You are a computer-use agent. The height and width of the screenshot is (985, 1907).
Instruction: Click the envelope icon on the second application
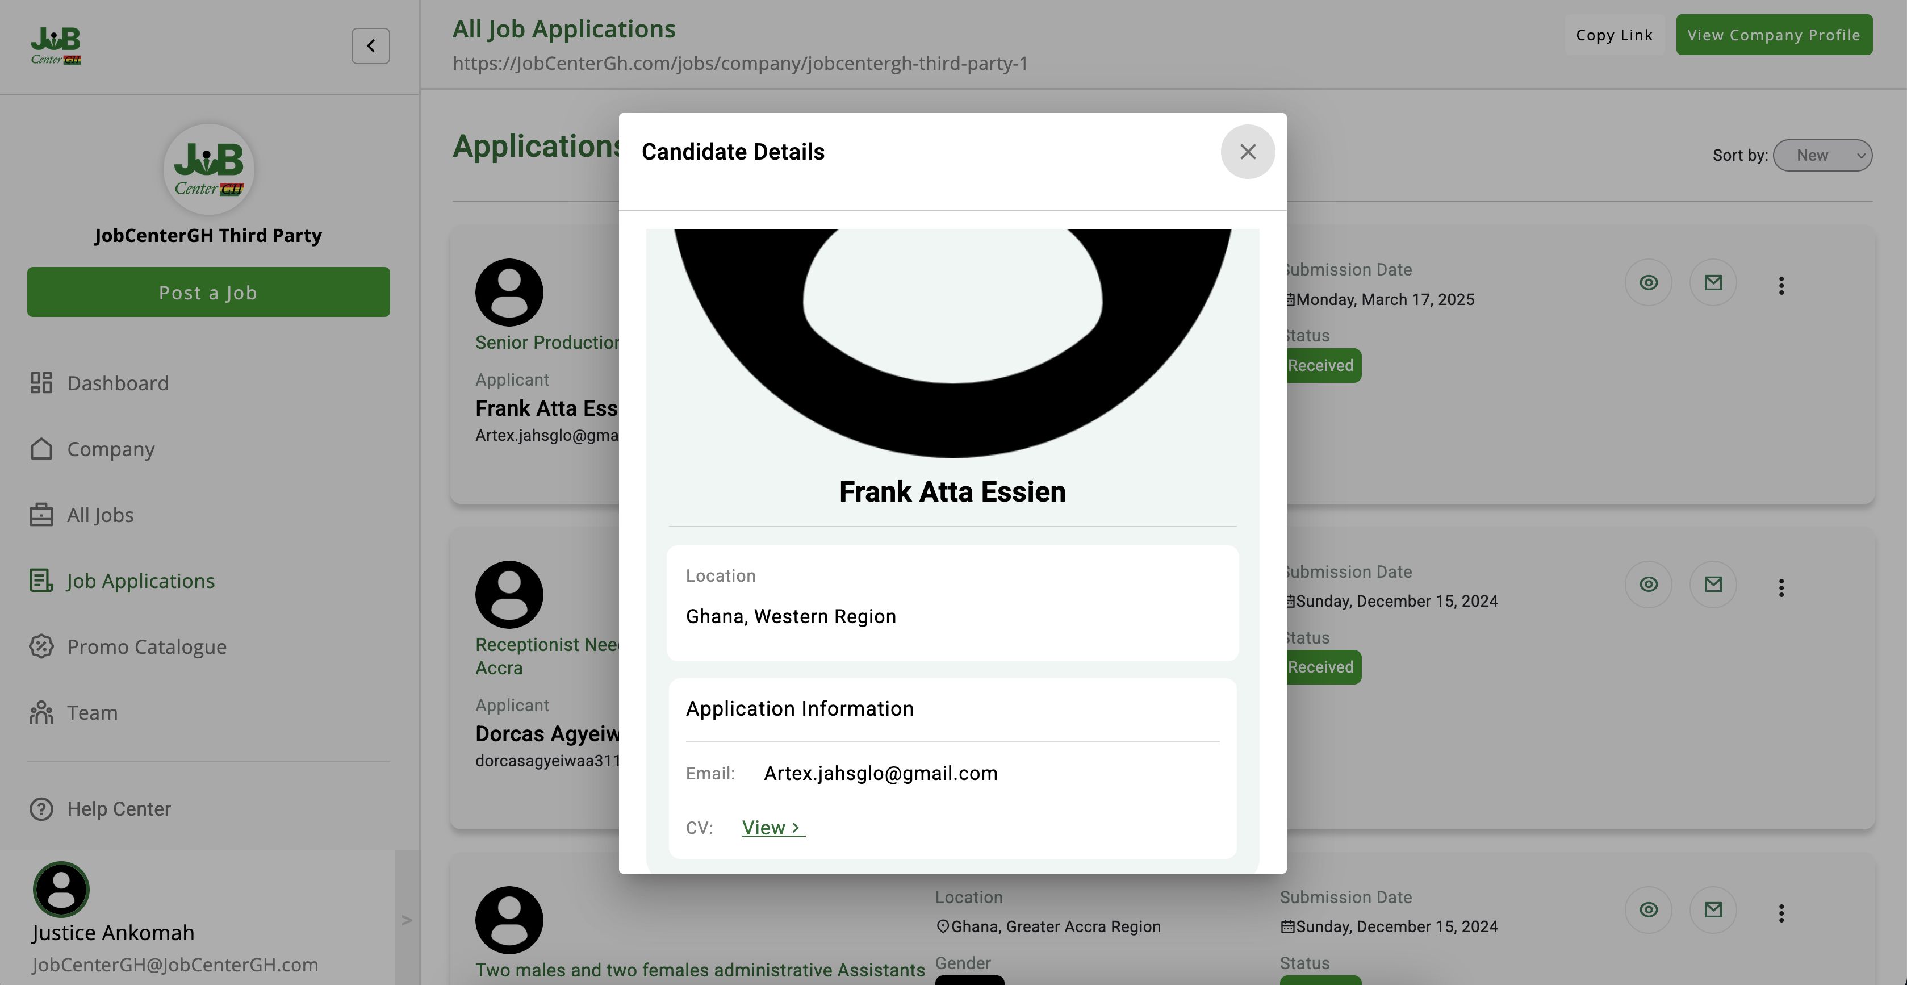point(1713,585)
